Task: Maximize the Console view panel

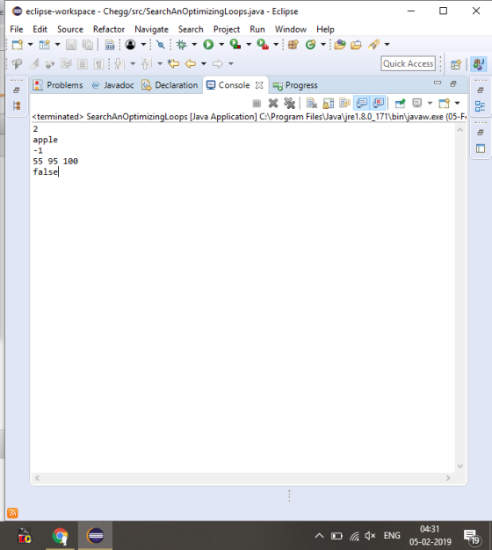Action: click(453, 83)
